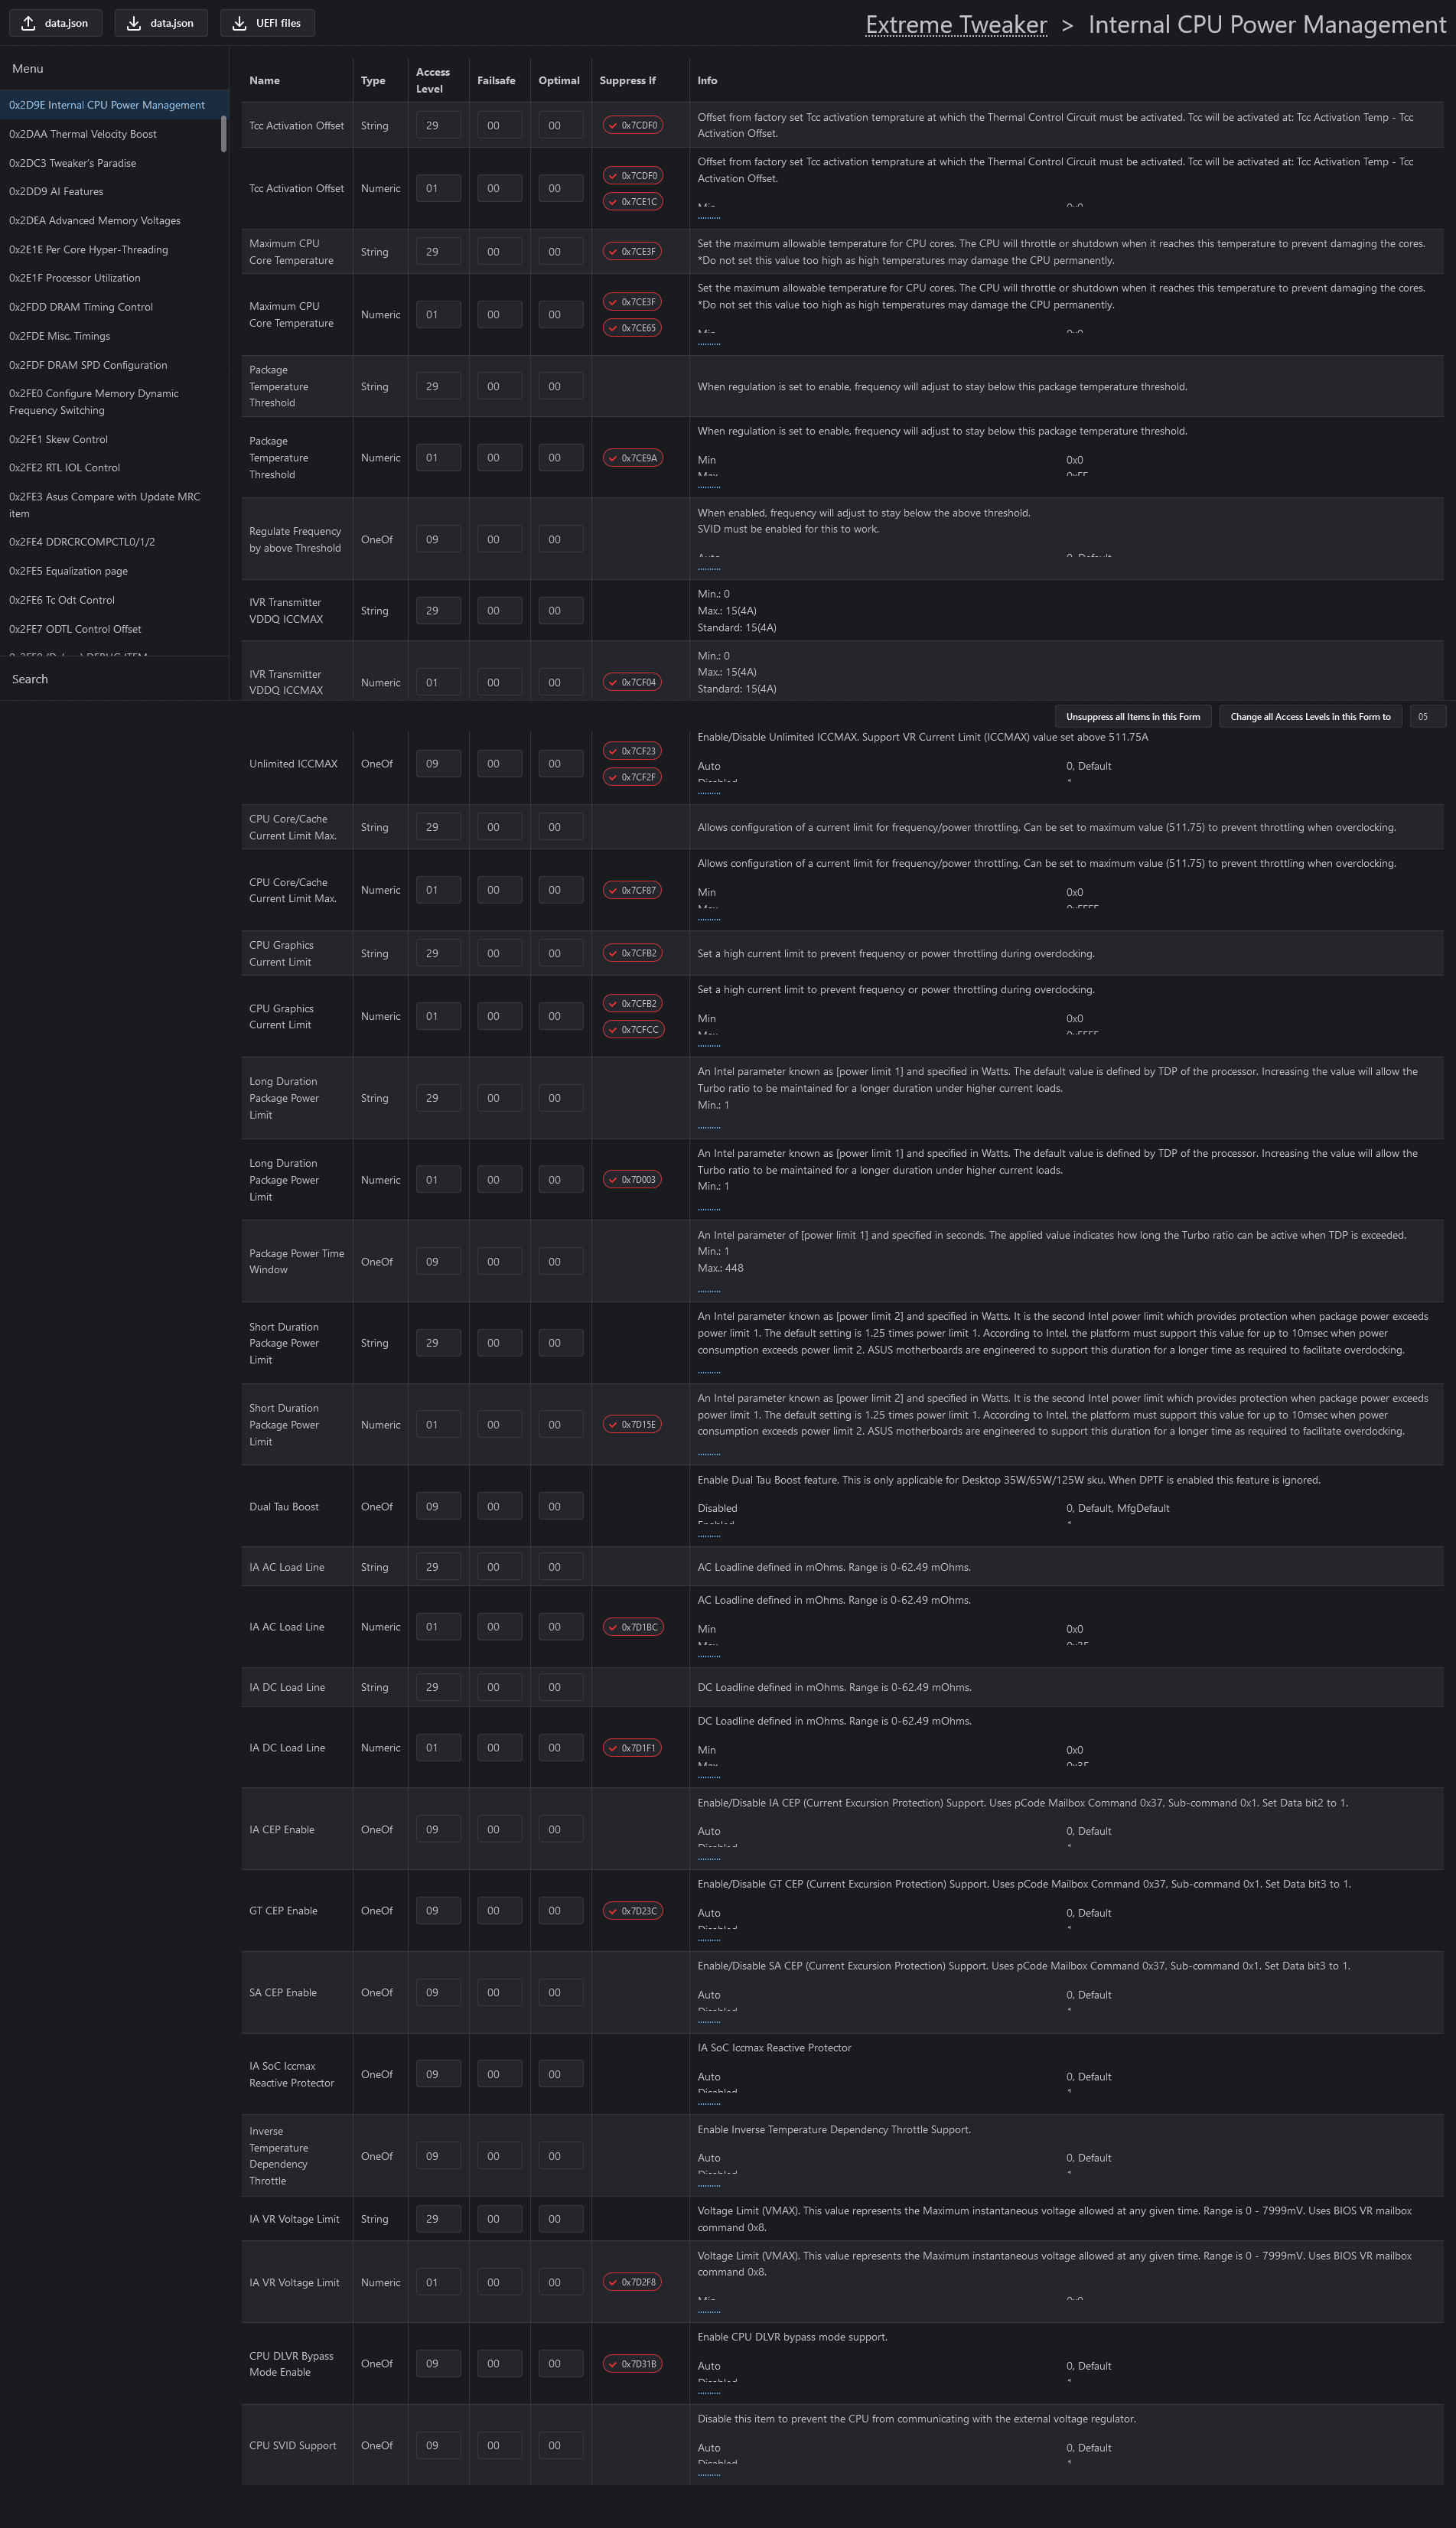
Task: Expand CPU DLVR Bypass Mode Enable info
Action: (709, 2392)
